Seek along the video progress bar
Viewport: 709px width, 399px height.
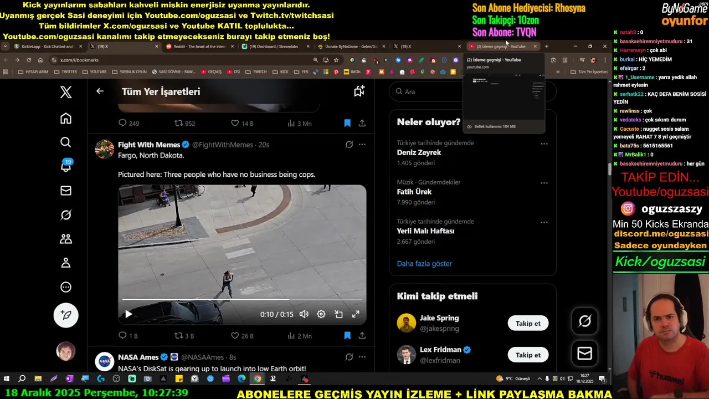point(242,300)
